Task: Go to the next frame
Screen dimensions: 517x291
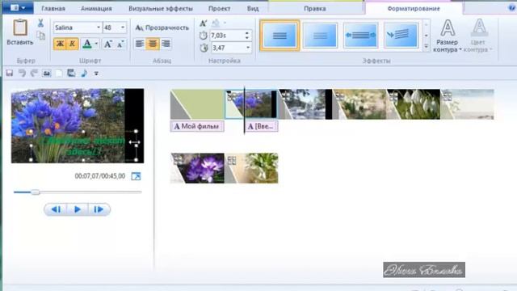Action: (x=99, y=209)
